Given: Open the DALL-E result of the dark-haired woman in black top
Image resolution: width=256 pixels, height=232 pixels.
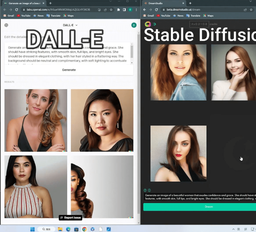Looking at the screenshot, I should click(x=102, y=120).
